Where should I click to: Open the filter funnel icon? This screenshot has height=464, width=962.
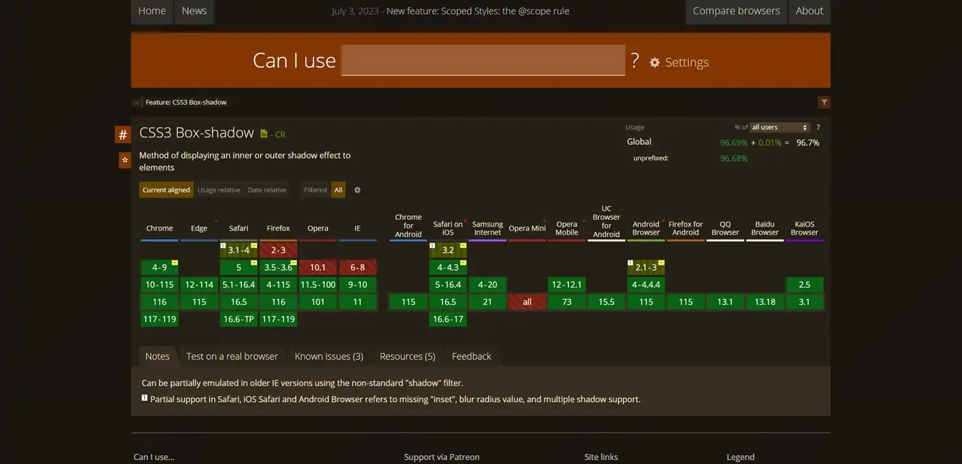pos(824,102)
